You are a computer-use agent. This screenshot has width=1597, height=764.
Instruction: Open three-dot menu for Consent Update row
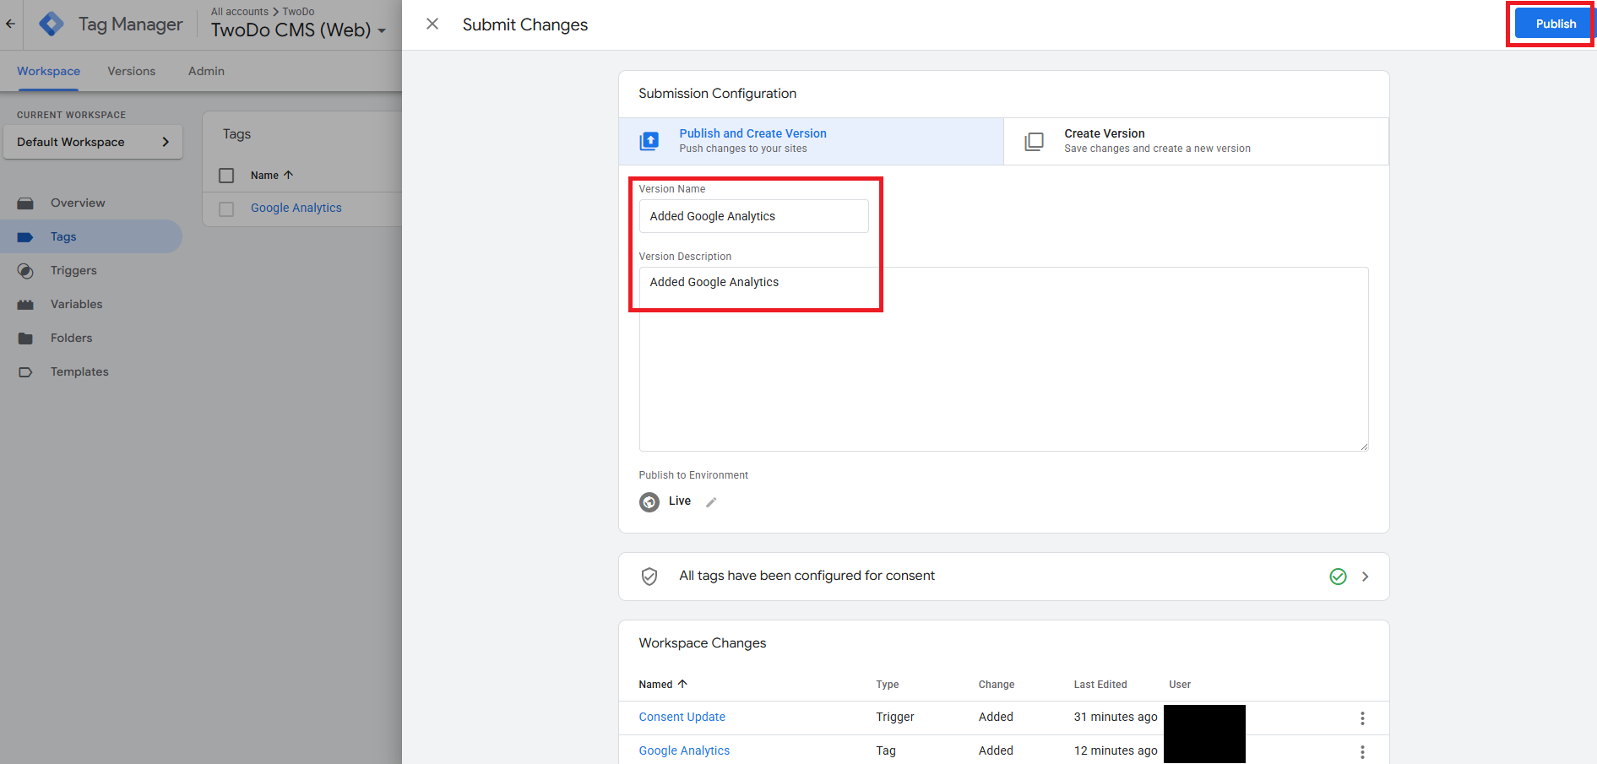(1361, 718)
